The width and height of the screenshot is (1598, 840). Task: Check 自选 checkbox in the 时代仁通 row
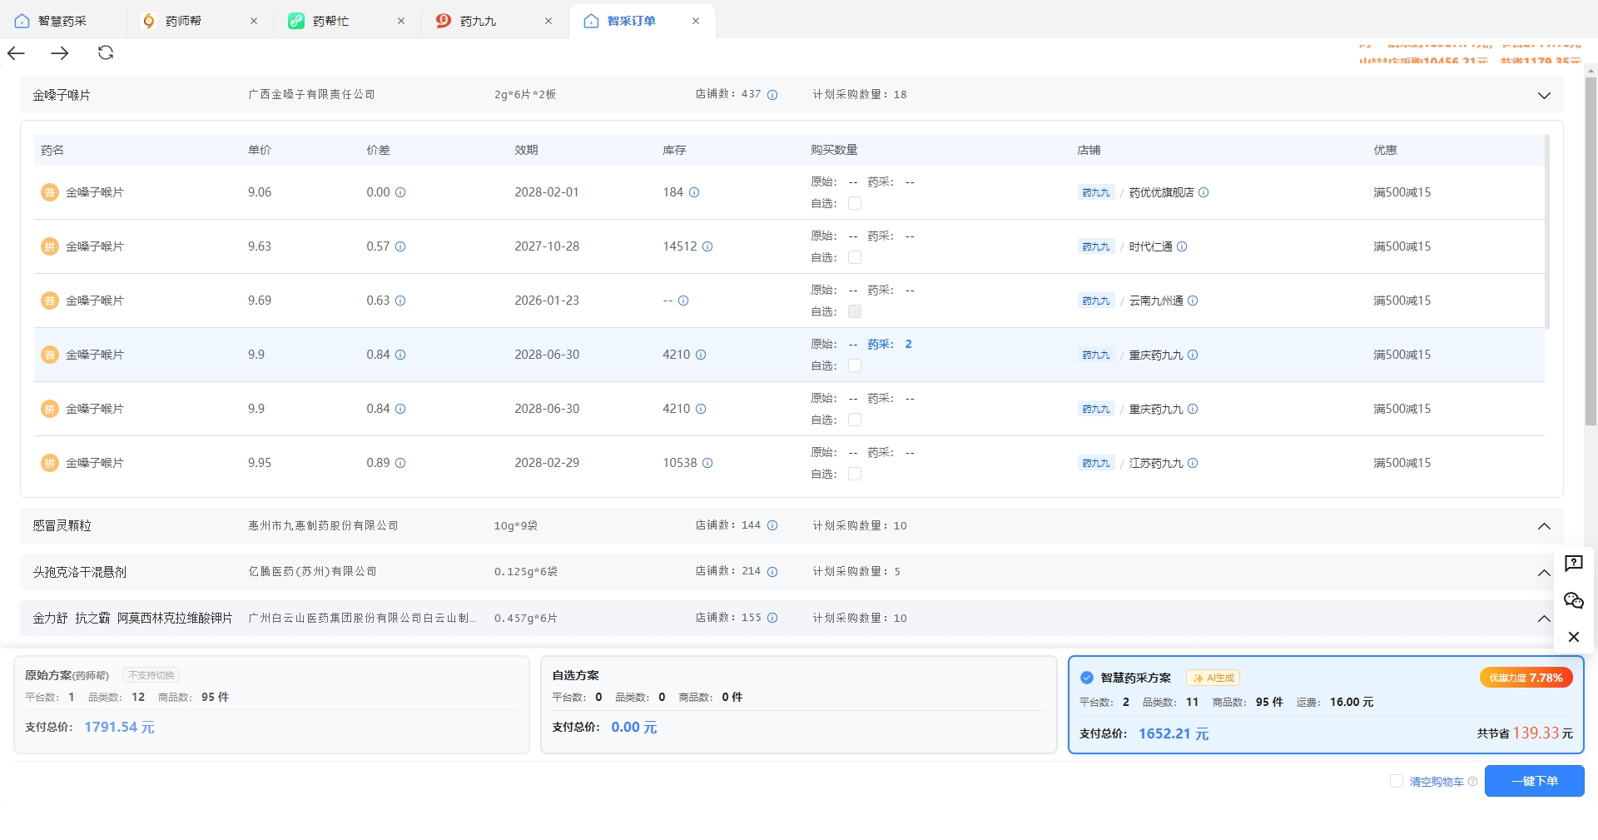855,257
